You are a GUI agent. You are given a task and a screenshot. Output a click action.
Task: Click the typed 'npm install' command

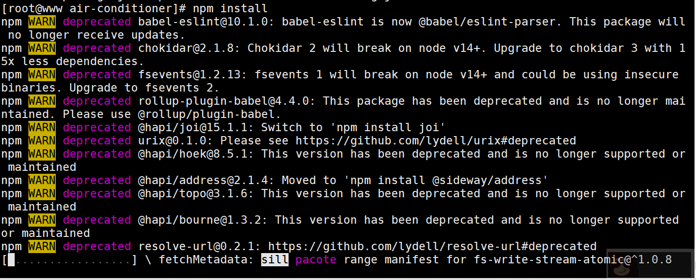point(230,8)
